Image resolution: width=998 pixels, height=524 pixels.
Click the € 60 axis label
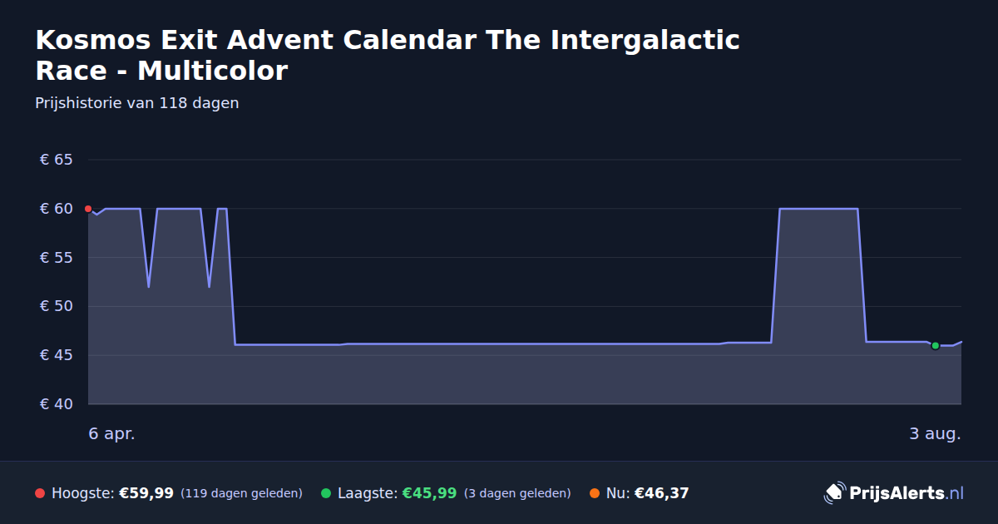pos(56,209)
